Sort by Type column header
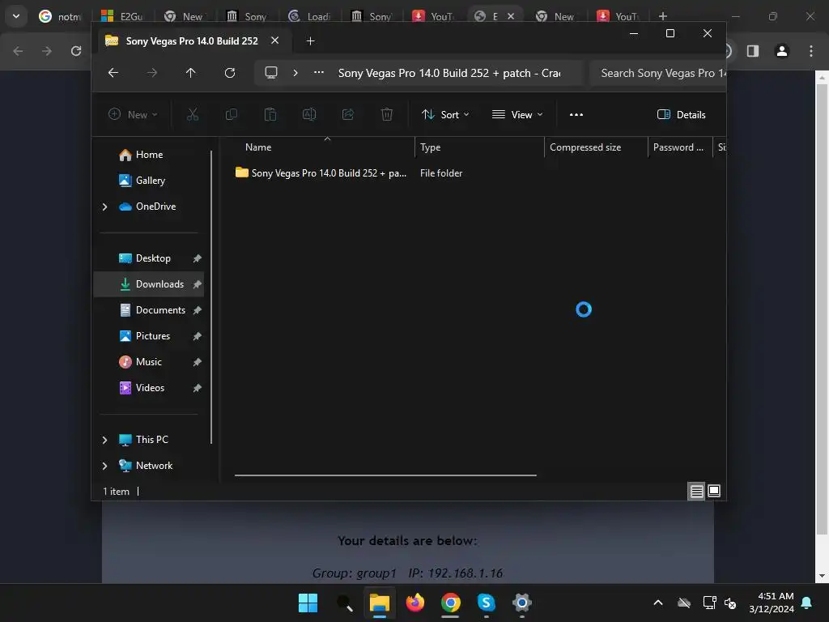Image resolution: width=829 pixels, height=622 pixels. pos(479,147)
